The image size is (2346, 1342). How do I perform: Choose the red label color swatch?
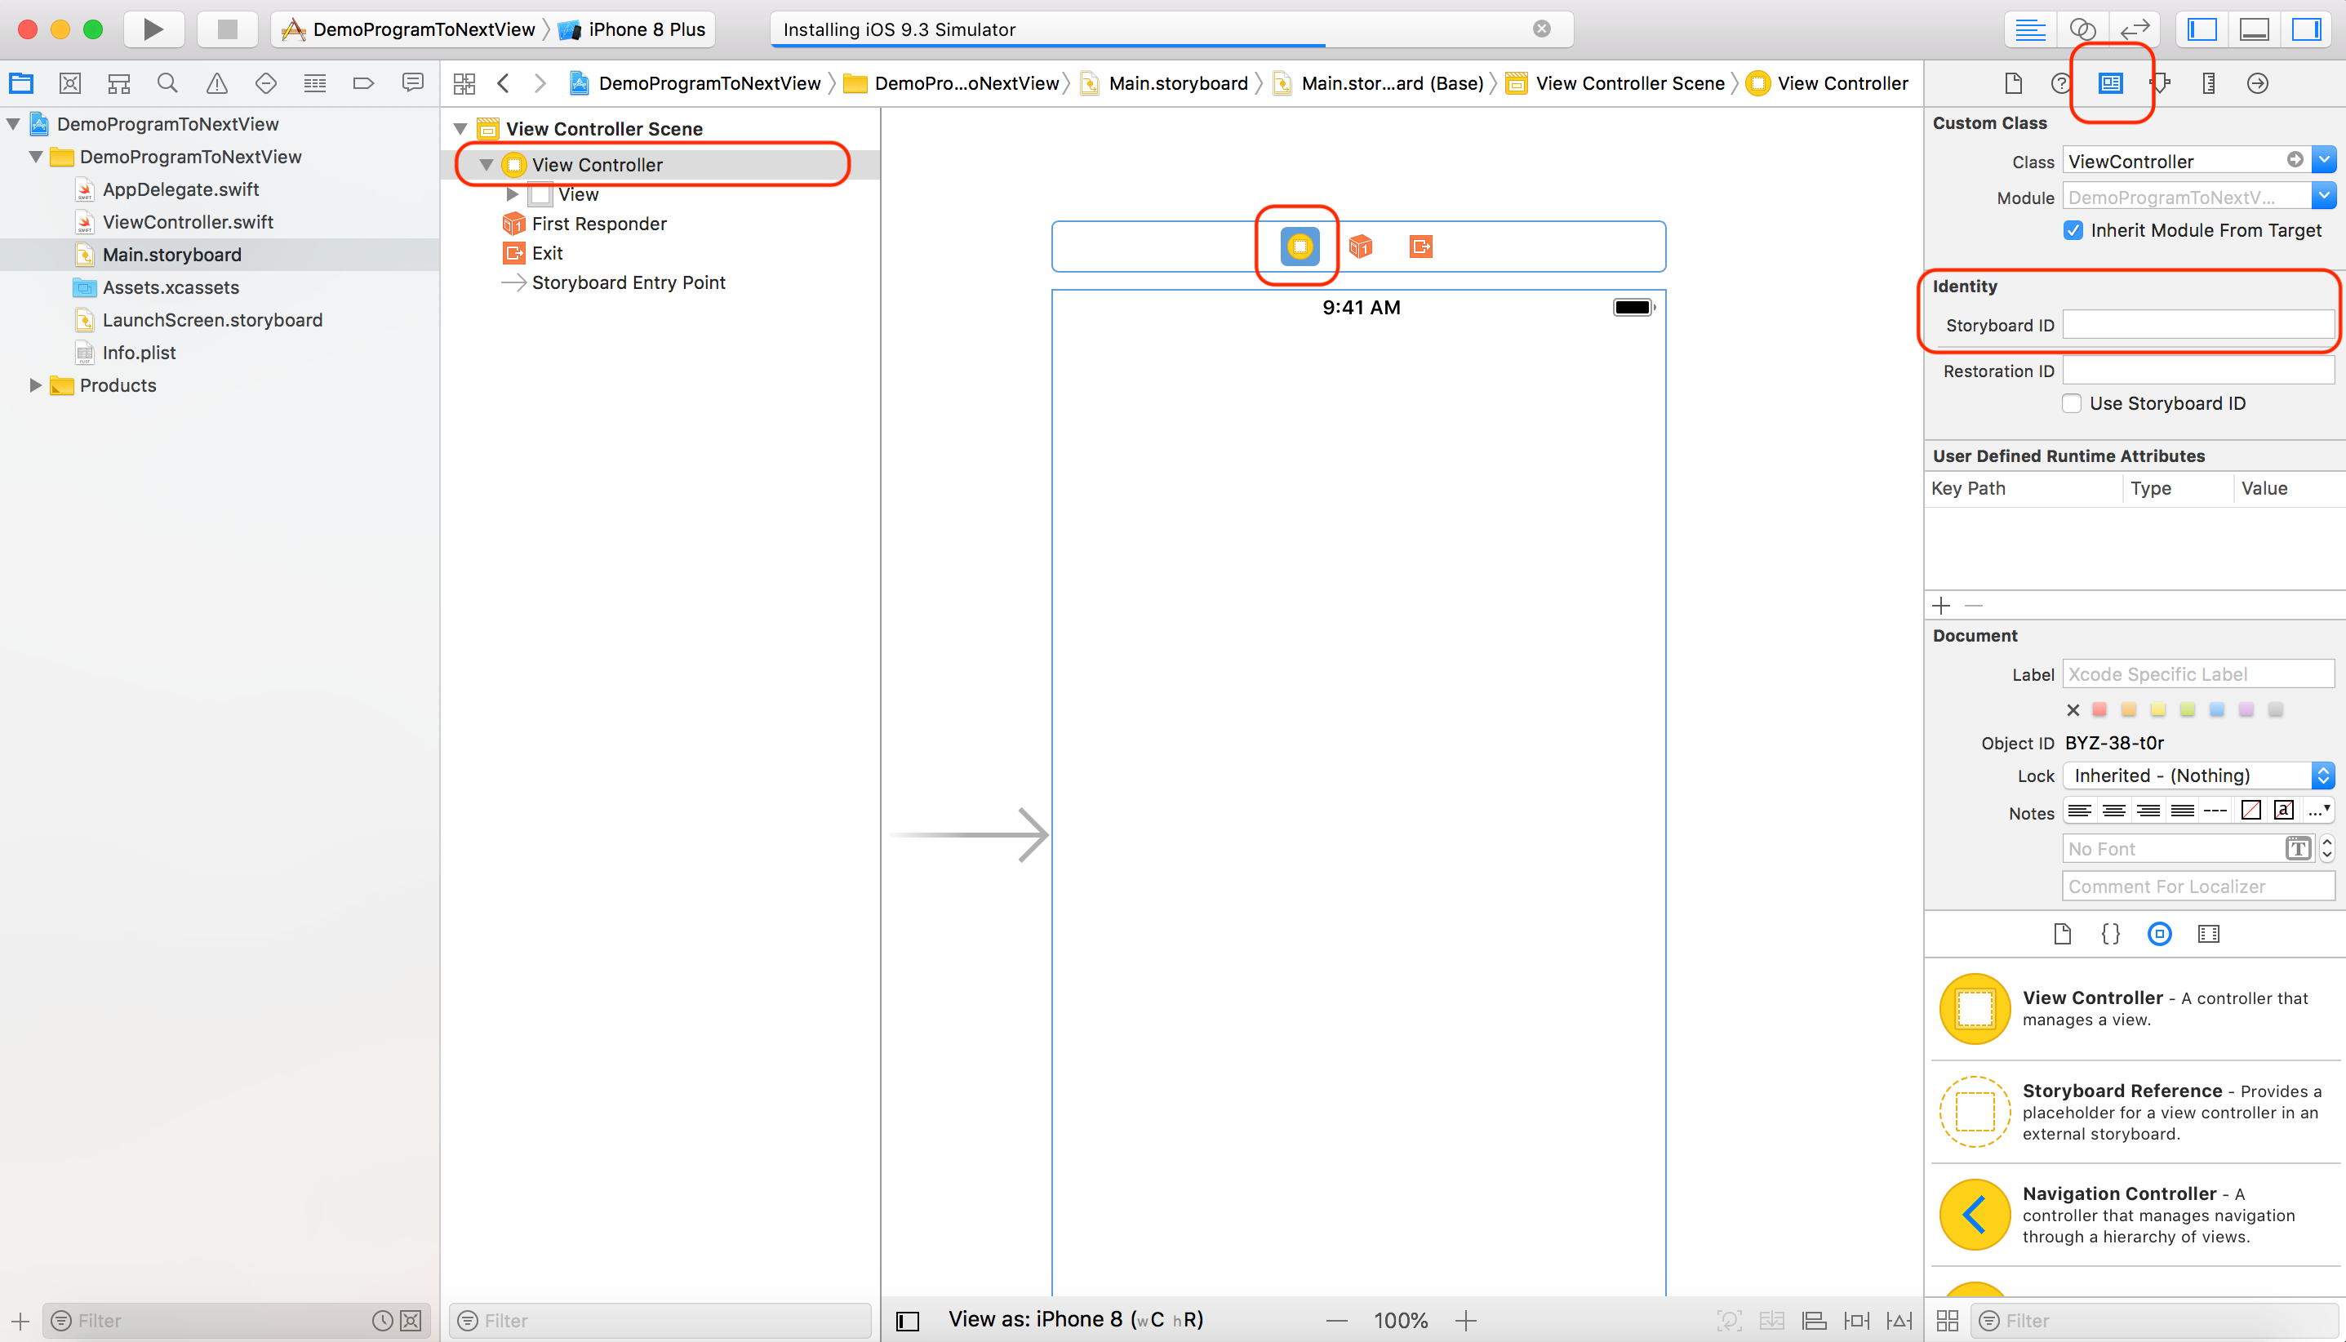click(x=2099, y=709)
